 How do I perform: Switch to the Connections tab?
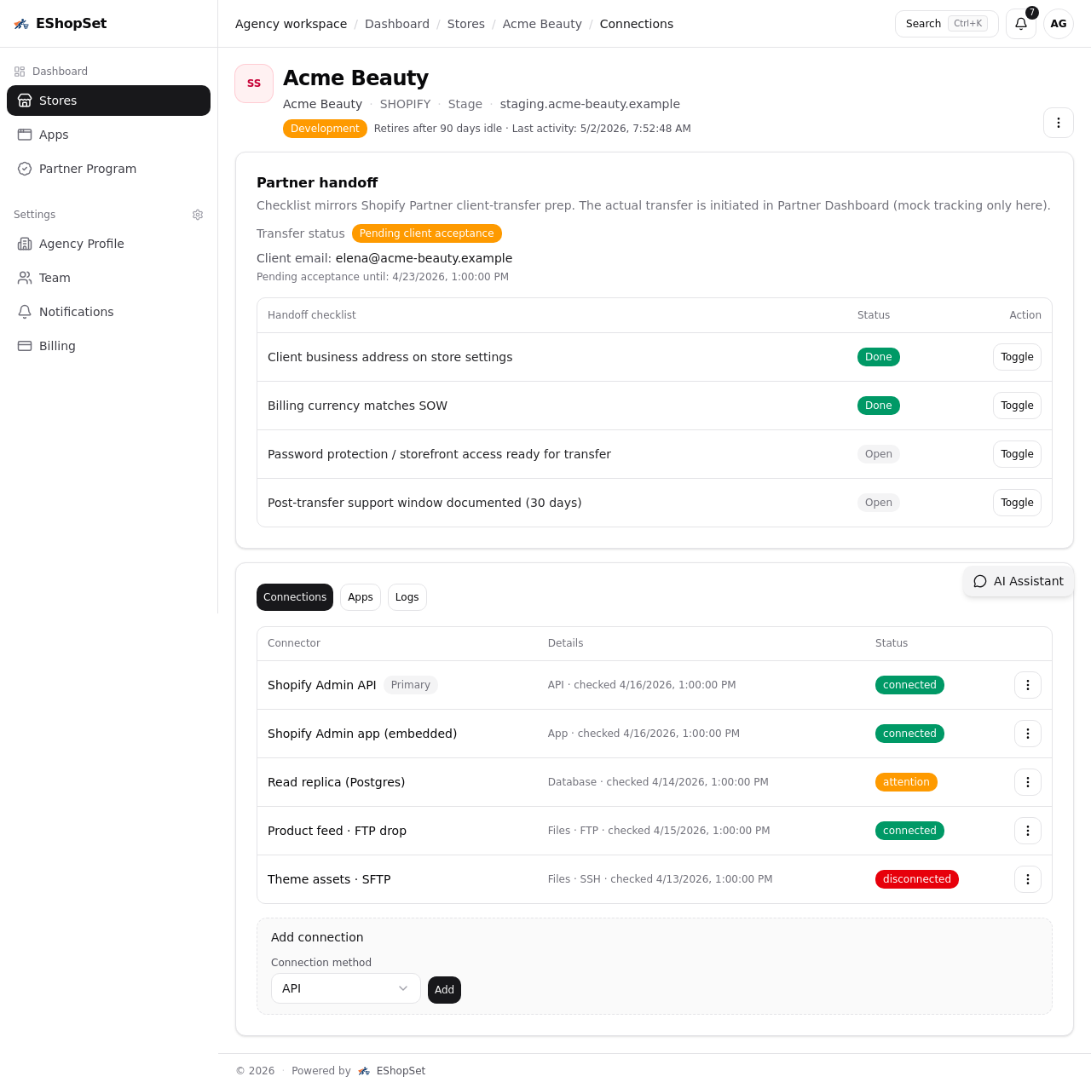(295, 597)
